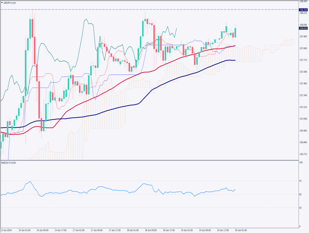
Task: Click the 158.340 price axis label
Action: (303, 2)
